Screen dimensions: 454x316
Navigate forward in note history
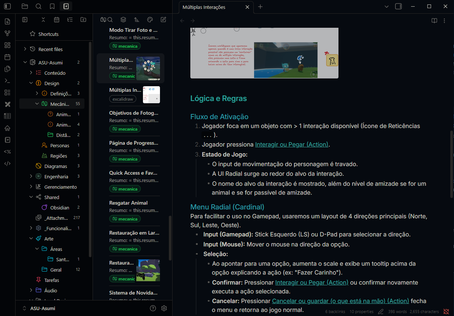point(193,21)
